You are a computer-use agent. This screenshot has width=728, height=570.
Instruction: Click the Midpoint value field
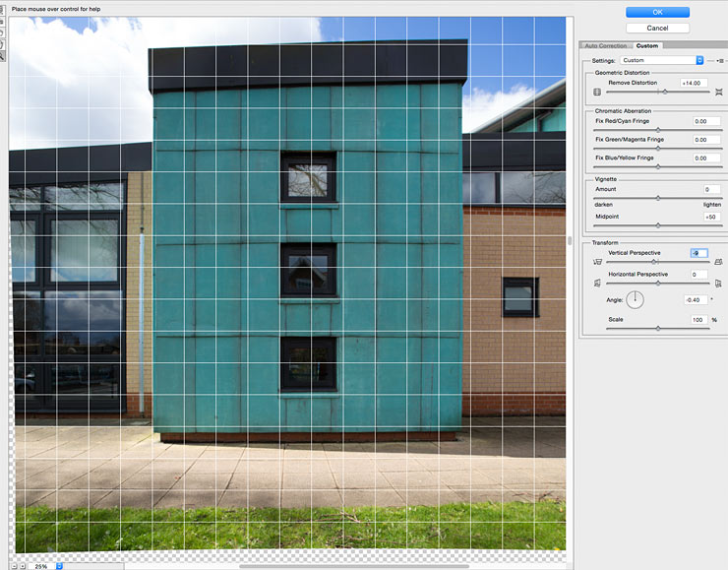tap(712, 217)
